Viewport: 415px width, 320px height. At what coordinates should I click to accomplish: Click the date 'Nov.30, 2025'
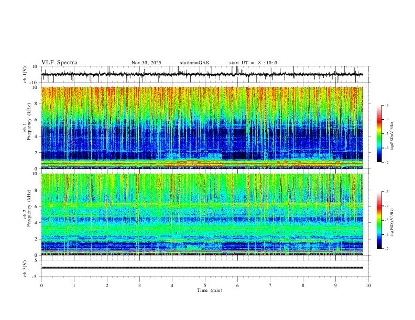[146, 63]
